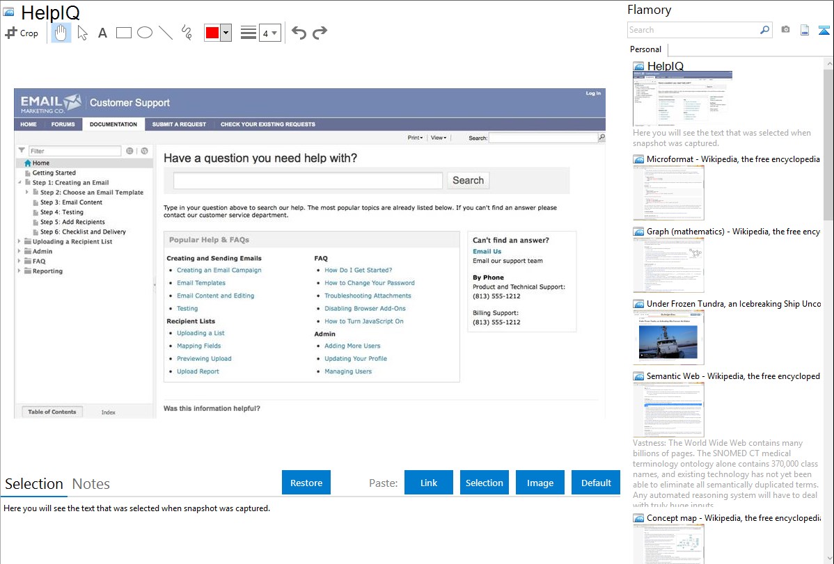Click the blue upward arrow icon
The height and width of the screenshot is (564, 834).
(x=824, y=30)
